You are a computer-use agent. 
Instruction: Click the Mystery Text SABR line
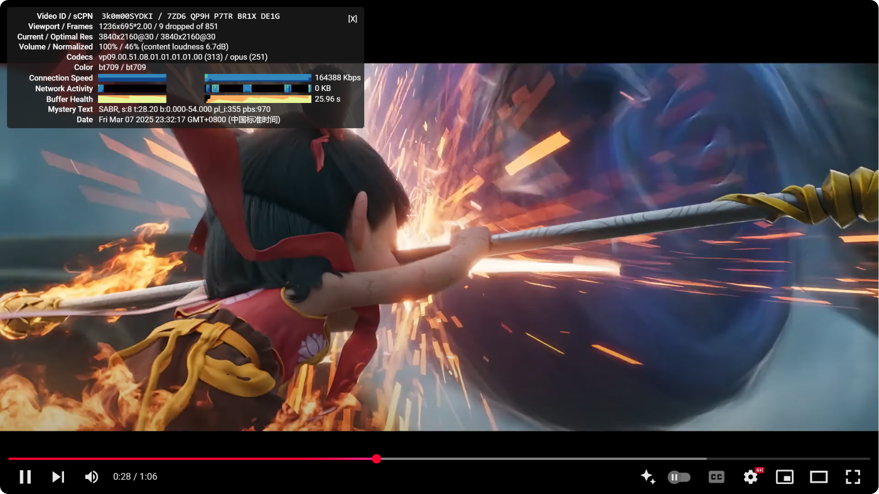[x=185, y=109]
